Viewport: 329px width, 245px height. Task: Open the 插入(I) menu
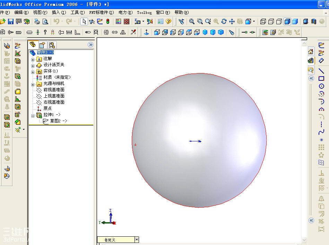[x=59, y=12]
